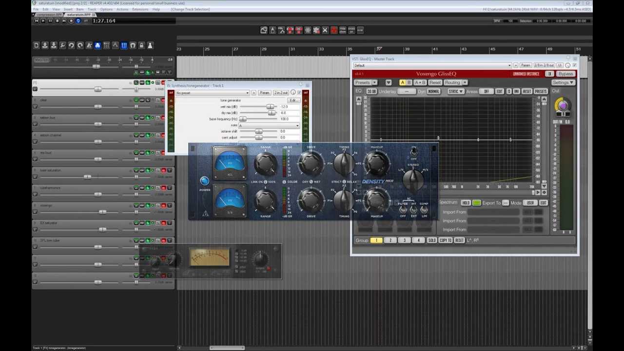The height and width of the screenshot is (351, 624).
Task: Toggle the snap magnet toolbar icon
Action: click(x=133, y=45)
